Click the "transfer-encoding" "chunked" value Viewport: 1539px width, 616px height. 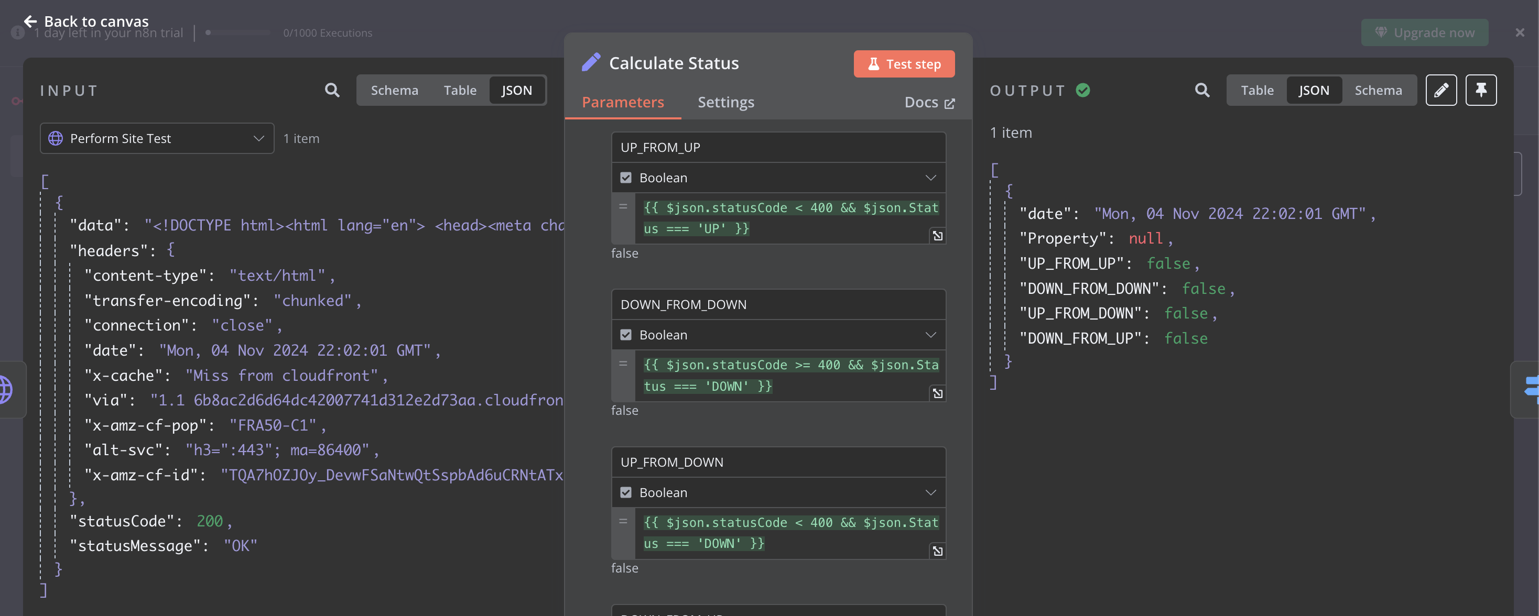pos(313,300)
